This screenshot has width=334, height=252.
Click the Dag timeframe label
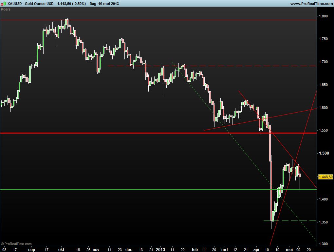pos(93,4)
